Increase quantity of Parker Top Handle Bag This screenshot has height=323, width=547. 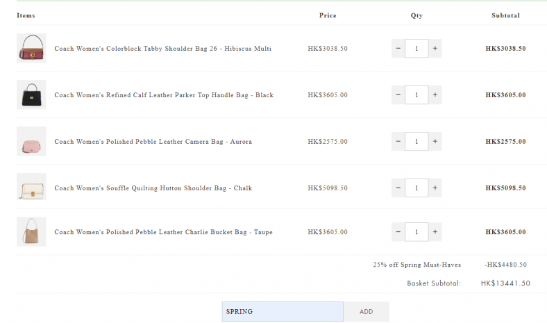tap(435, 95)
